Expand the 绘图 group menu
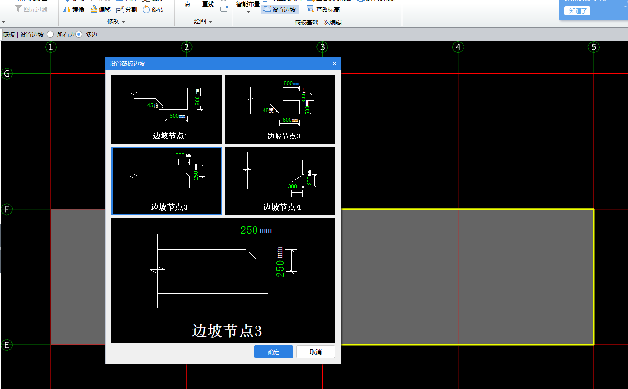 coord(203,22)
